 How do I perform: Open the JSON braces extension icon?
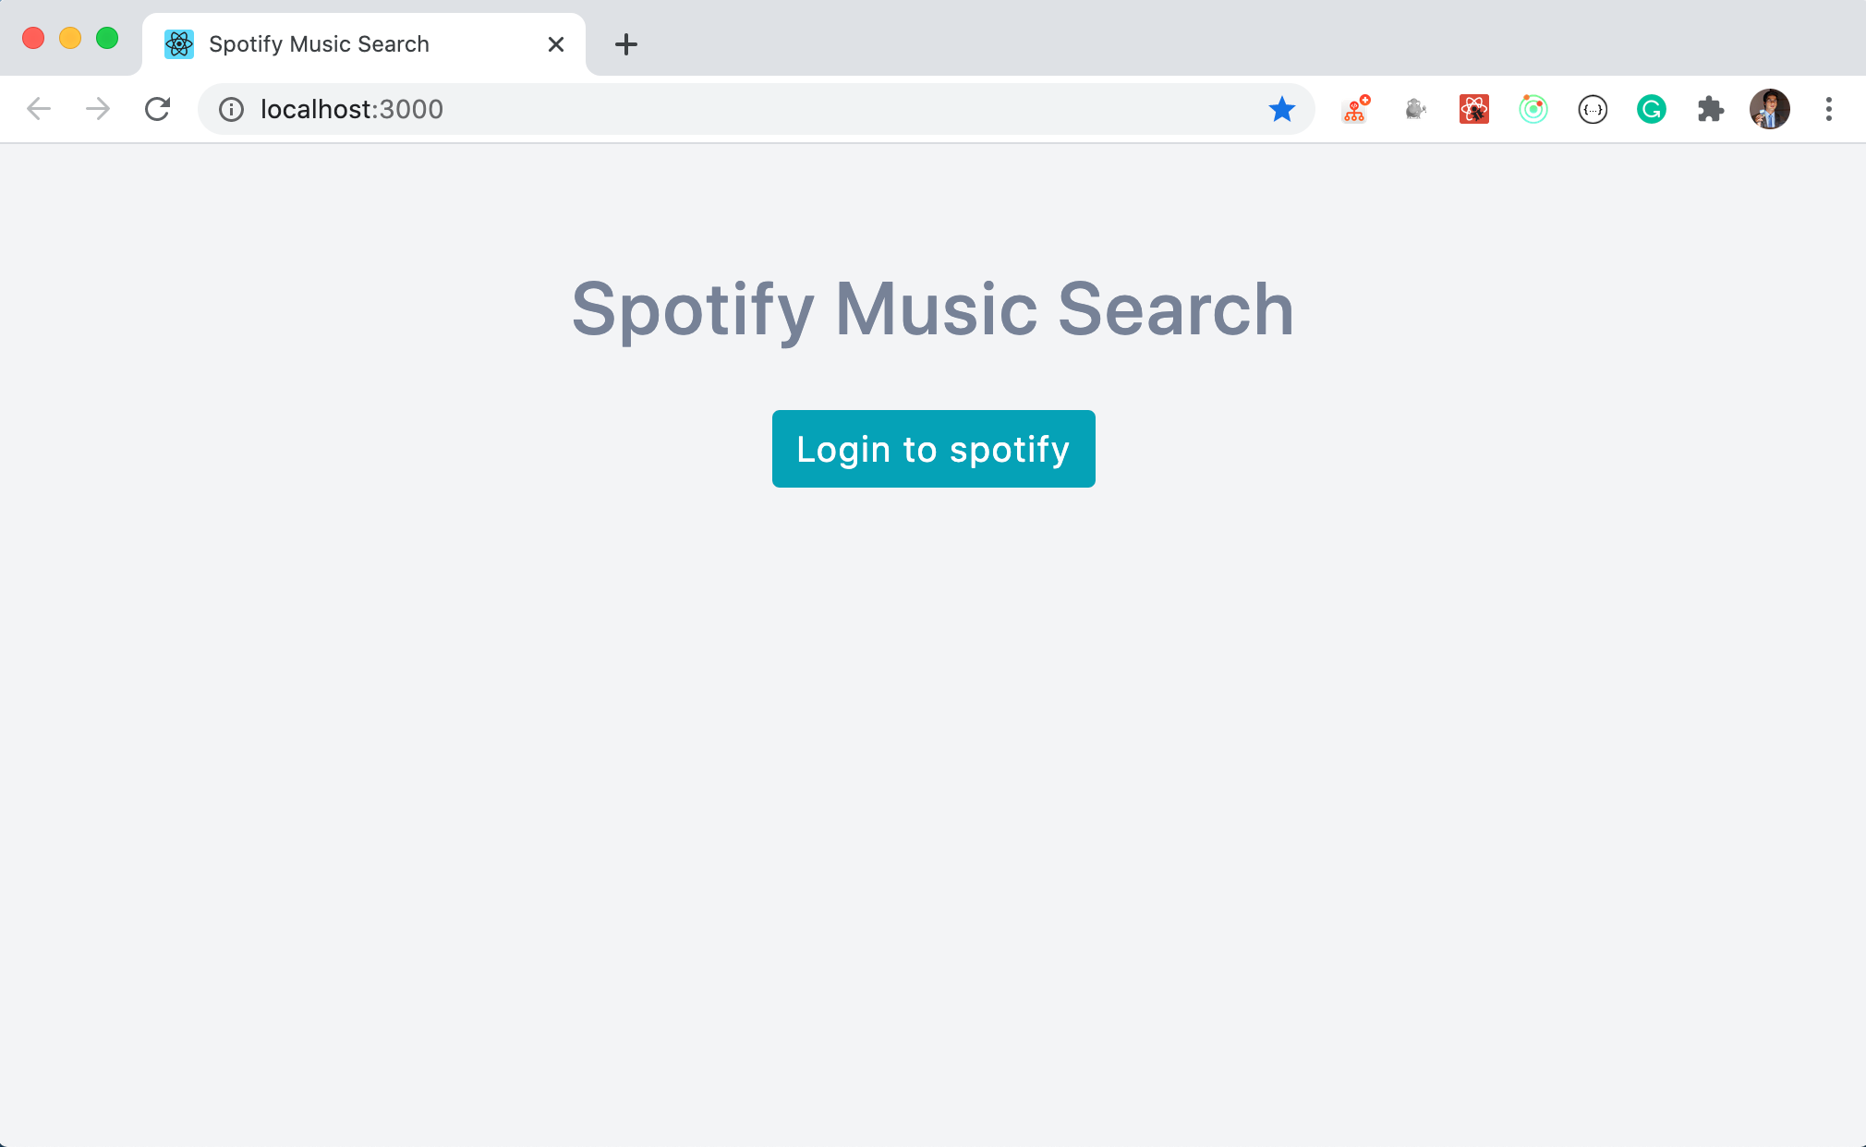pos(1593,109)
